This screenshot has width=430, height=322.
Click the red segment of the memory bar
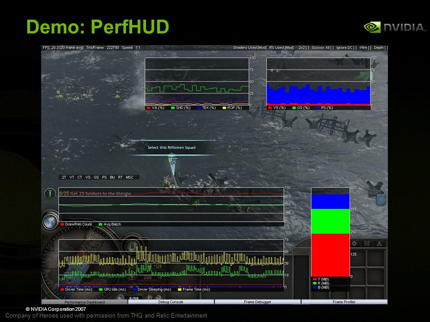pyautogui.click(x=331, y=255)
